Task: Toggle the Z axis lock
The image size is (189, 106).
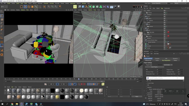Action: click(x=56, y=6)
